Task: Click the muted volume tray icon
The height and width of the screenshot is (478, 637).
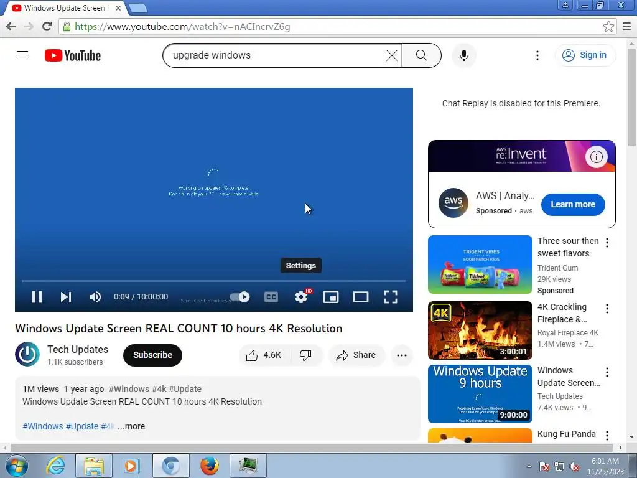Action: tap(574, 467)
